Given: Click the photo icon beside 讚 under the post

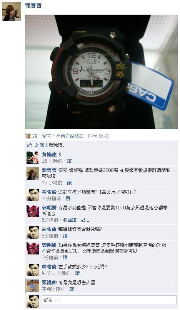Looking at the screenshot, I should pos(28,136).
